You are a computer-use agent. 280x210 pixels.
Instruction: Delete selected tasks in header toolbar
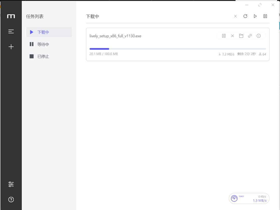[235, 16]
